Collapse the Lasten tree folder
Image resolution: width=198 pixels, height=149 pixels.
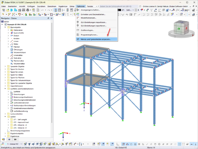click(5, 117)
